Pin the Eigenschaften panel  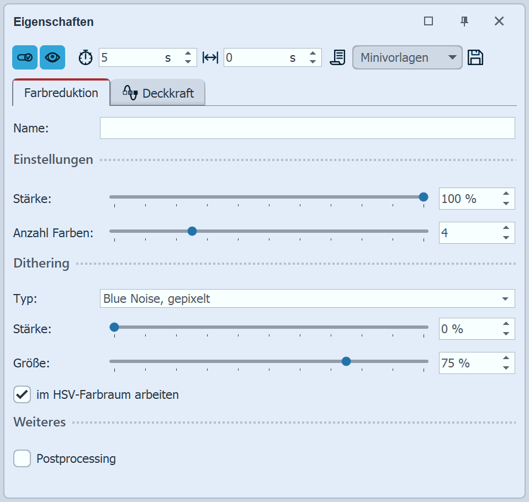click(x=464, y=22)
